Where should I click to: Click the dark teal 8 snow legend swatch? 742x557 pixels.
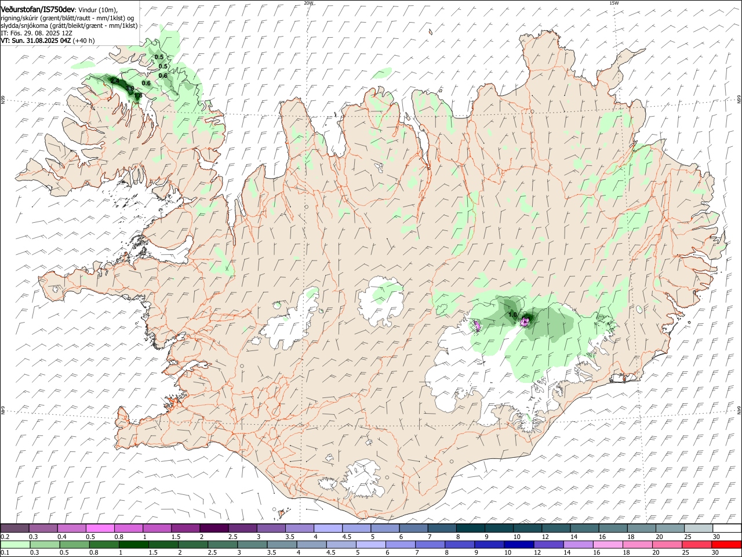(470, 528)
